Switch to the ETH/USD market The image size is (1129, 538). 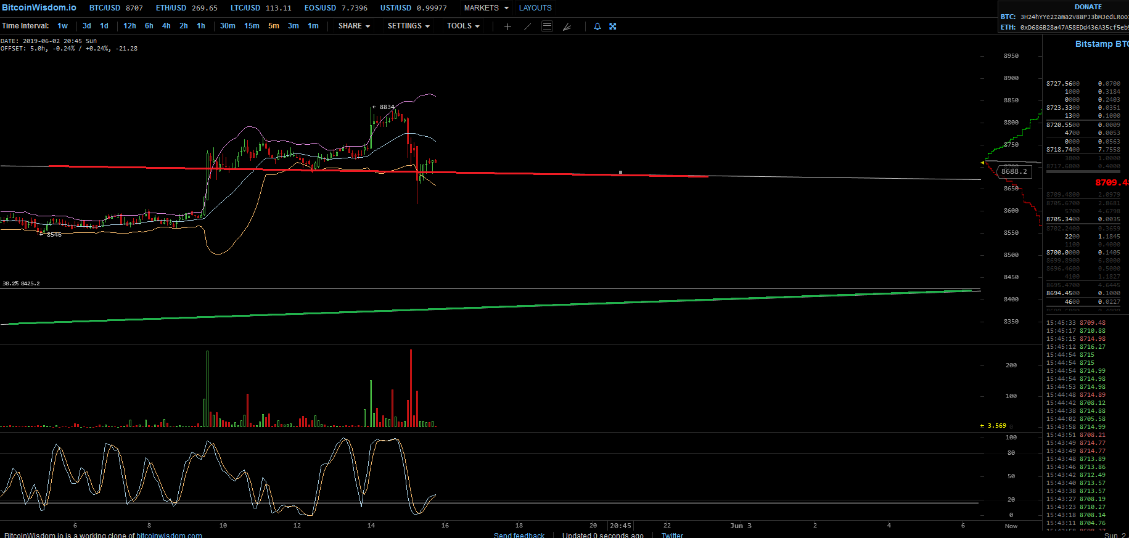click(x=186, y=8)
